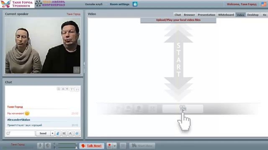The height and width of the screenshot is (150, 268).
Task: Click the panel collapse handle beside the speaker video
Action: [x=84, y=67]
